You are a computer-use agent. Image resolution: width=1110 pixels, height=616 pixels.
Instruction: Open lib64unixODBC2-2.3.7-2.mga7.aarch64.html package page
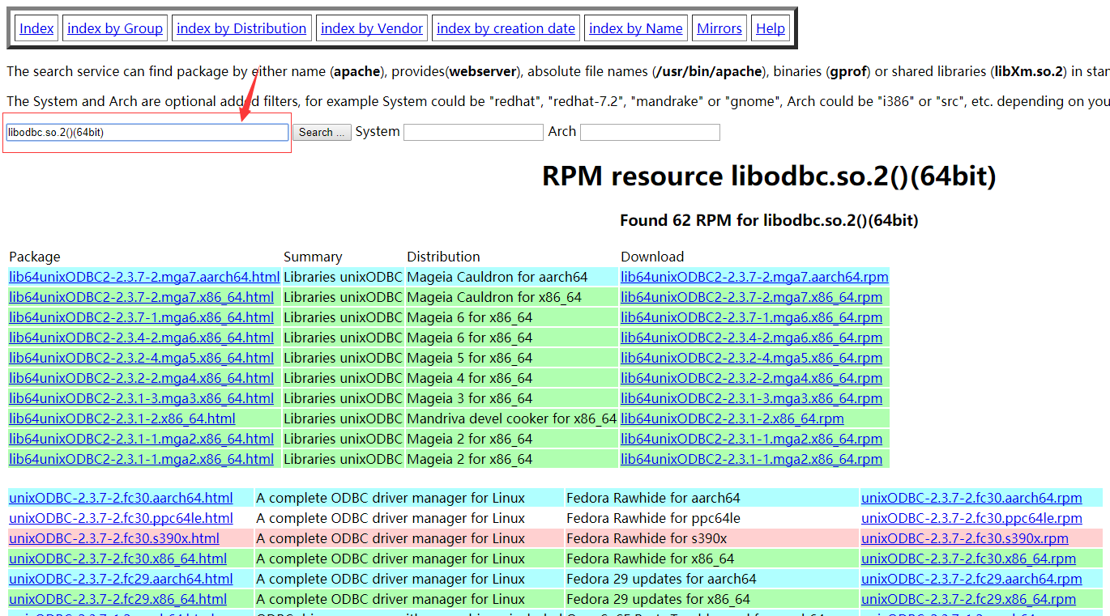(144, 277)
